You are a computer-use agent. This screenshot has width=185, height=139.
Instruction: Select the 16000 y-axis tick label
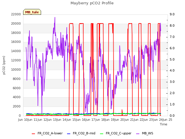(x=16, y=42)
